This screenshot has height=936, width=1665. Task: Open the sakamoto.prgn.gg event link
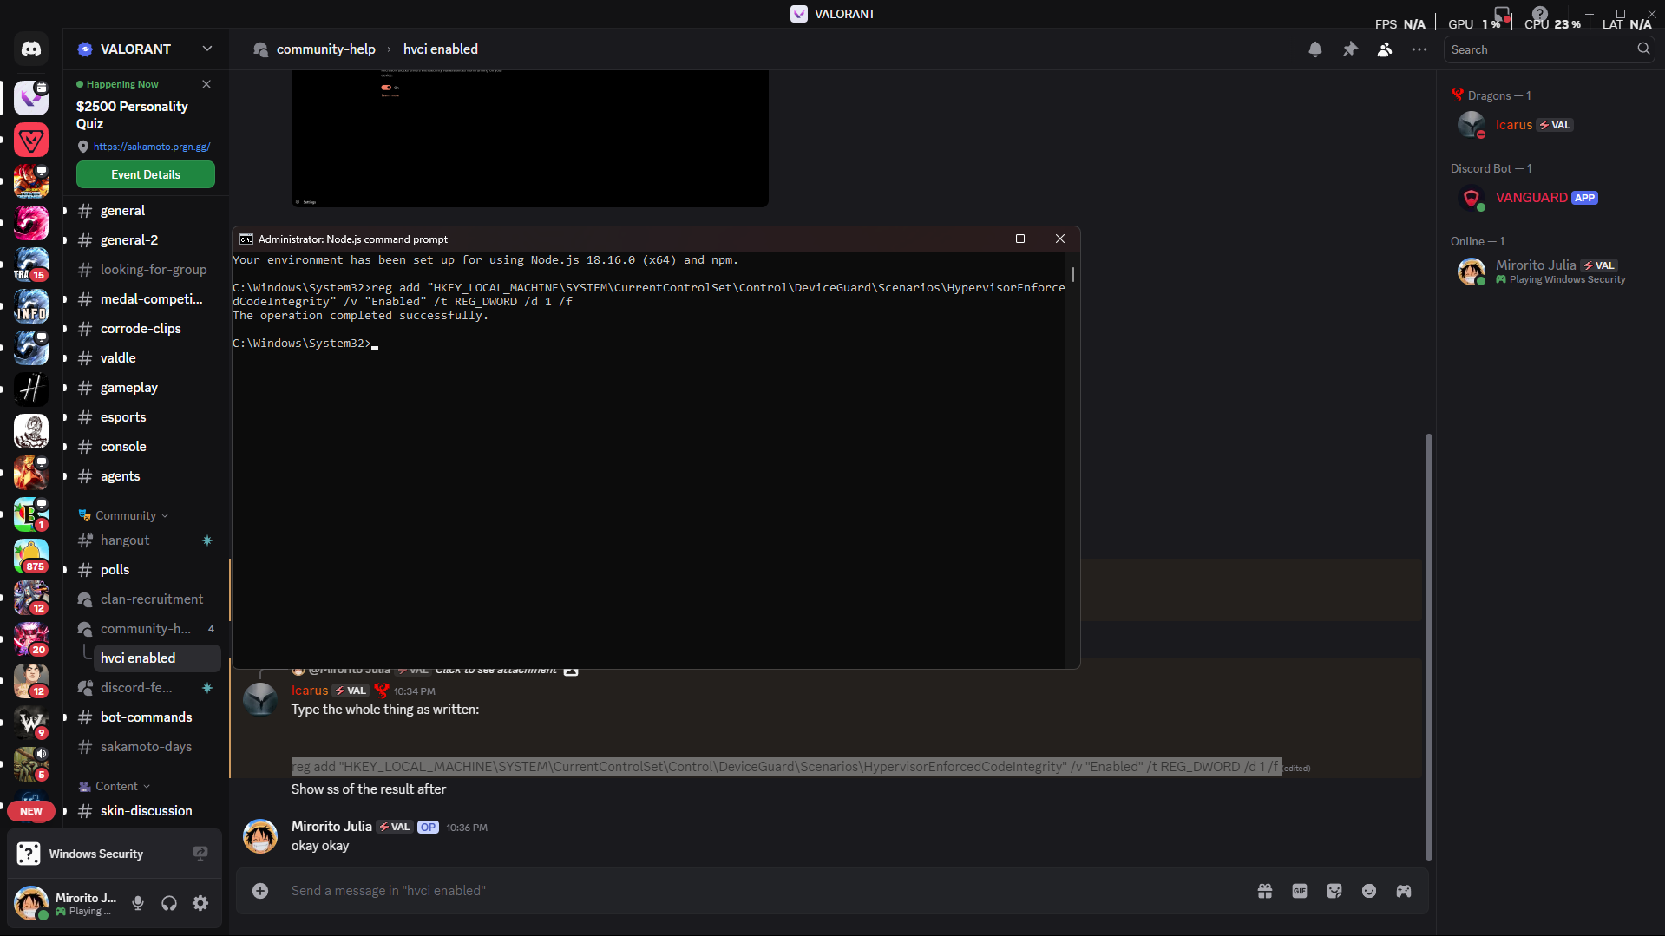click(152, 147)
